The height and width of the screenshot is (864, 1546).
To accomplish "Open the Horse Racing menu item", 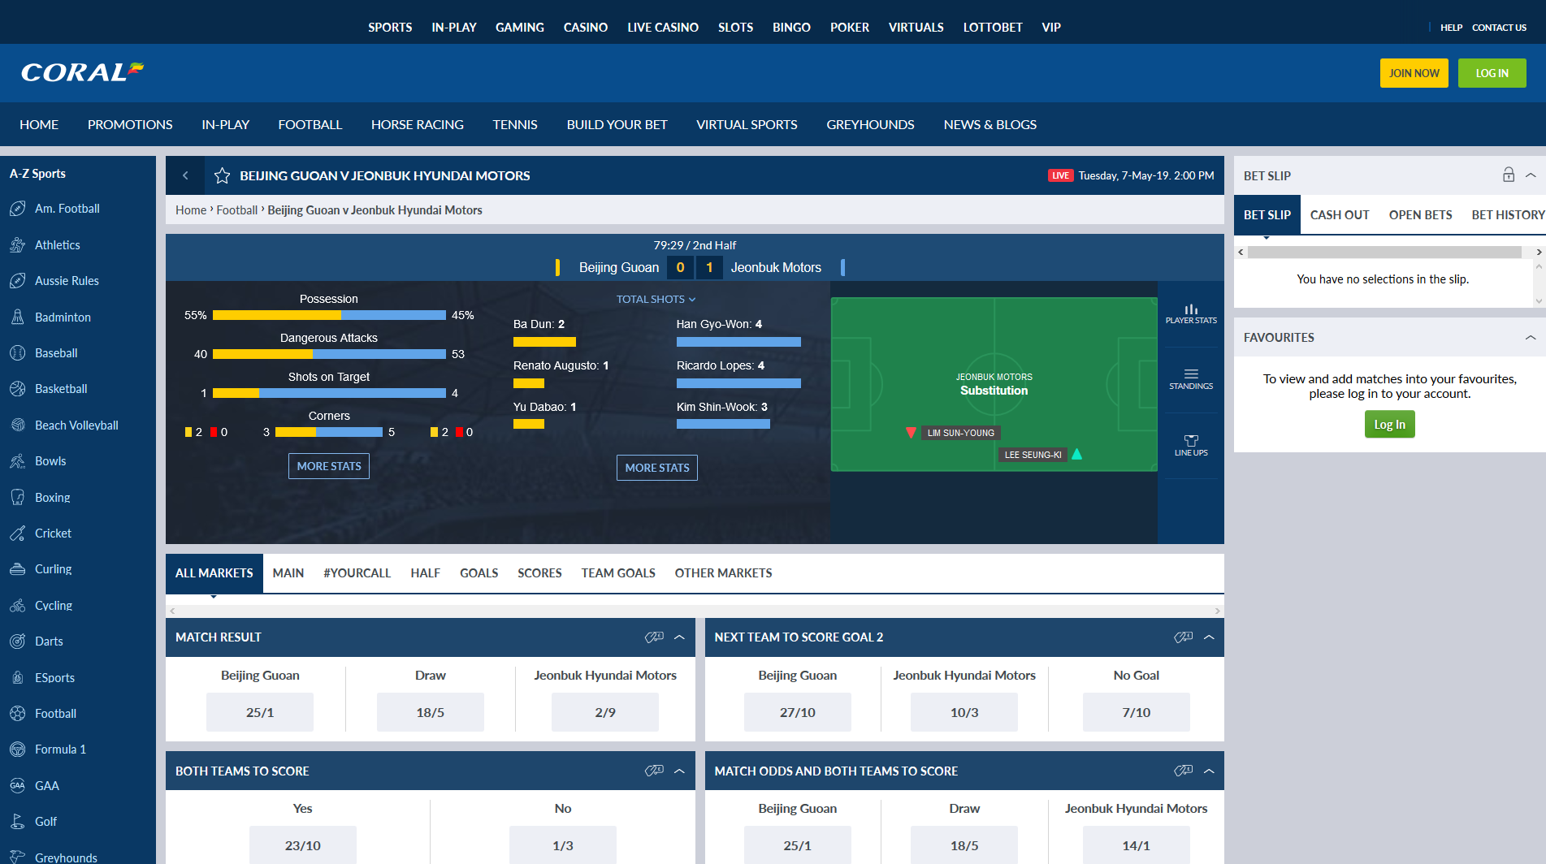I will coord(418,125).
